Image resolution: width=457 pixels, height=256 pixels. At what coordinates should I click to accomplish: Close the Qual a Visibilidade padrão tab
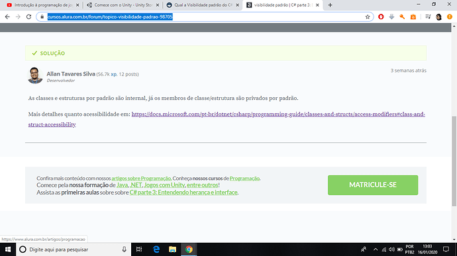(x=237, y=5)
